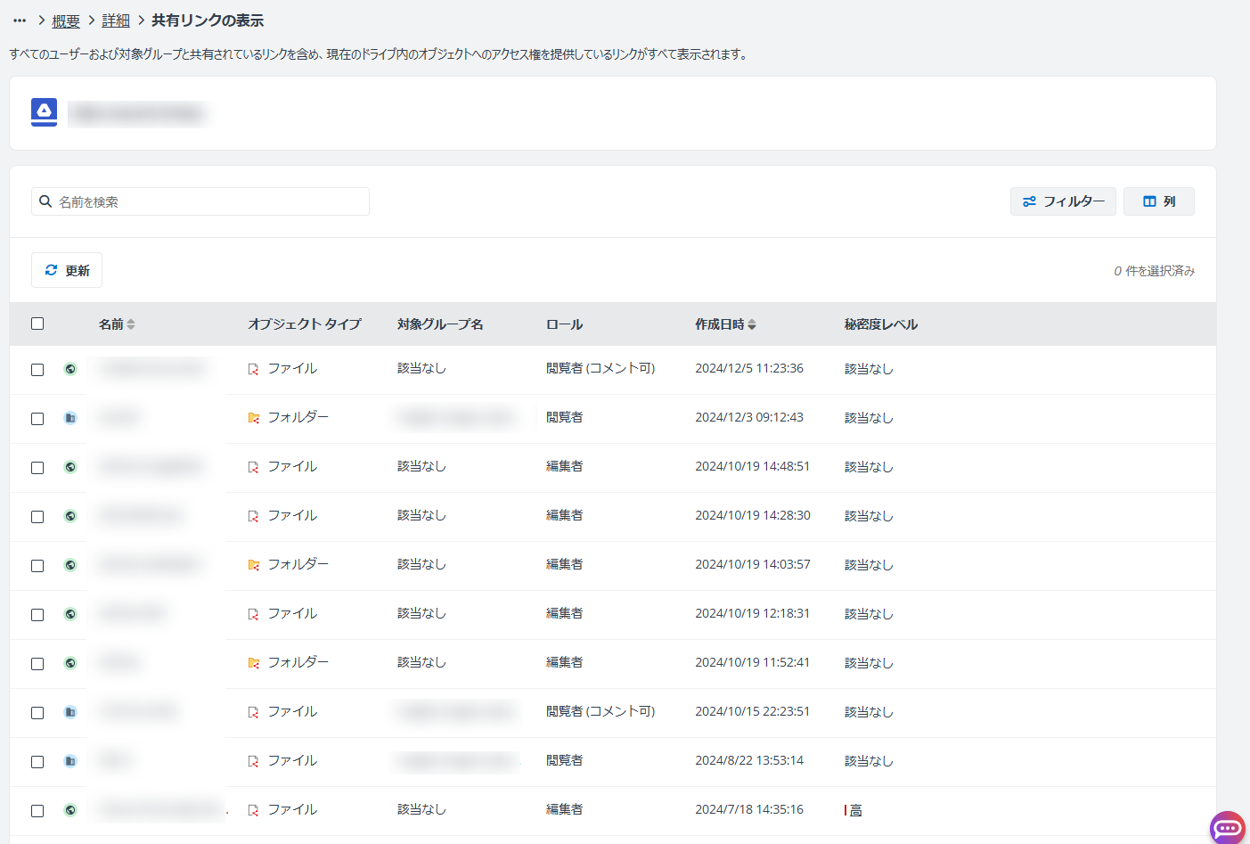Open the 列 column chooser
Viewport: 1250px width, 844px height.
[x=1159, y=201]
